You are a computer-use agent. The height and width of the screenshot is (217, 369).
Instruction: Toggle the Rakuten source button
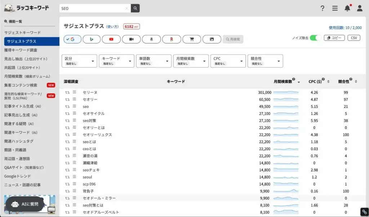pyautogui.click(x=172, y=39)
